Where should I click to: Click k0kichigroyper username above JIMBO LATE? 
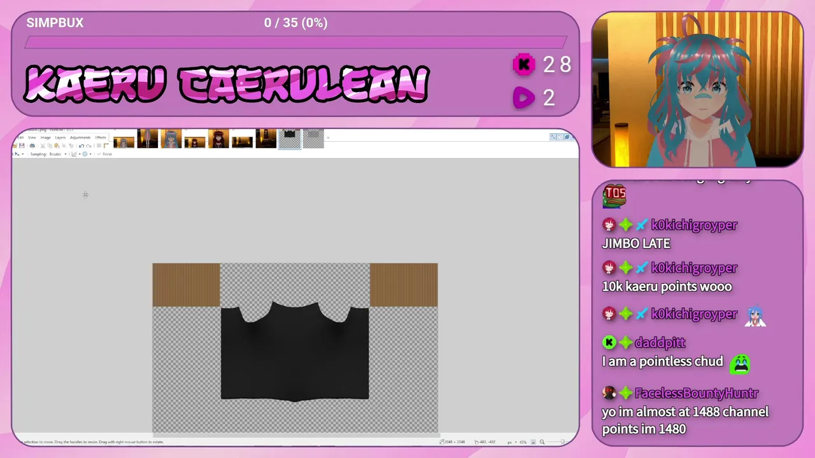click(x=694, y=225)
